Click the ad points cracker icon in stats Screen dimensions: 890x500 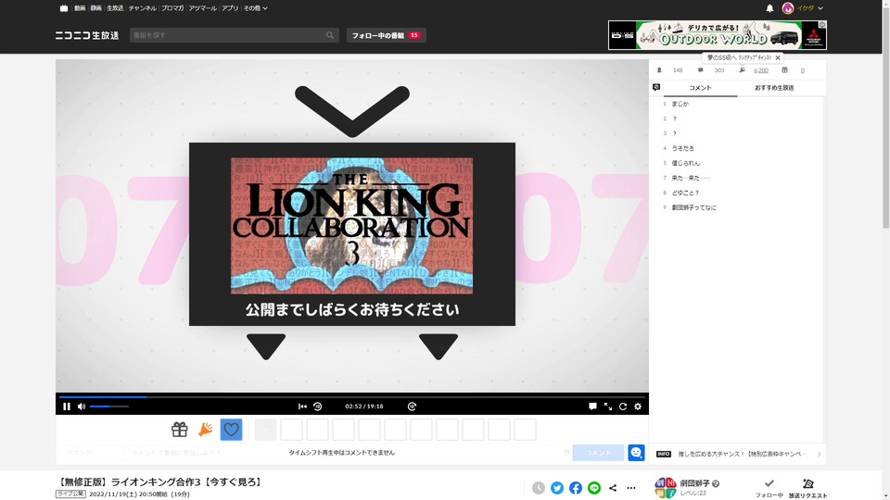(742, 70)
